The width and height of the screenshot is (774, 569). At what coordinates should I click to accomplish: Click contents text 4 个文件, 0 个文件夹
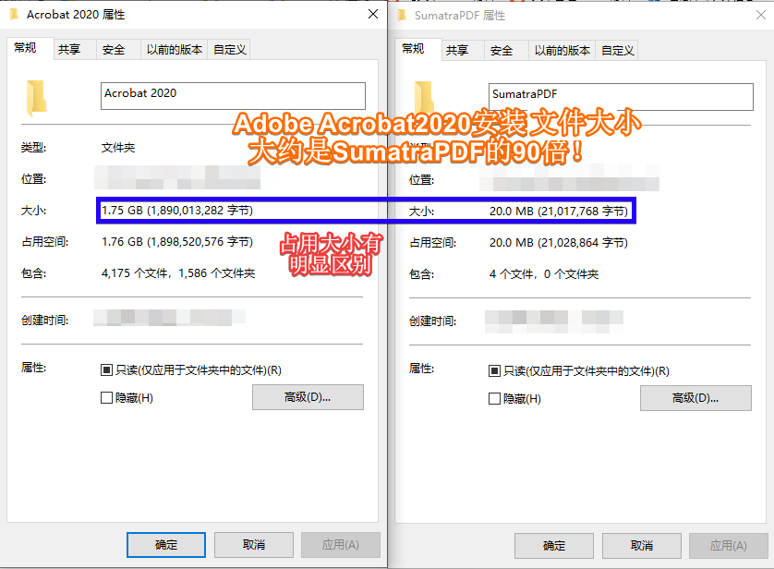coord(544,274)
